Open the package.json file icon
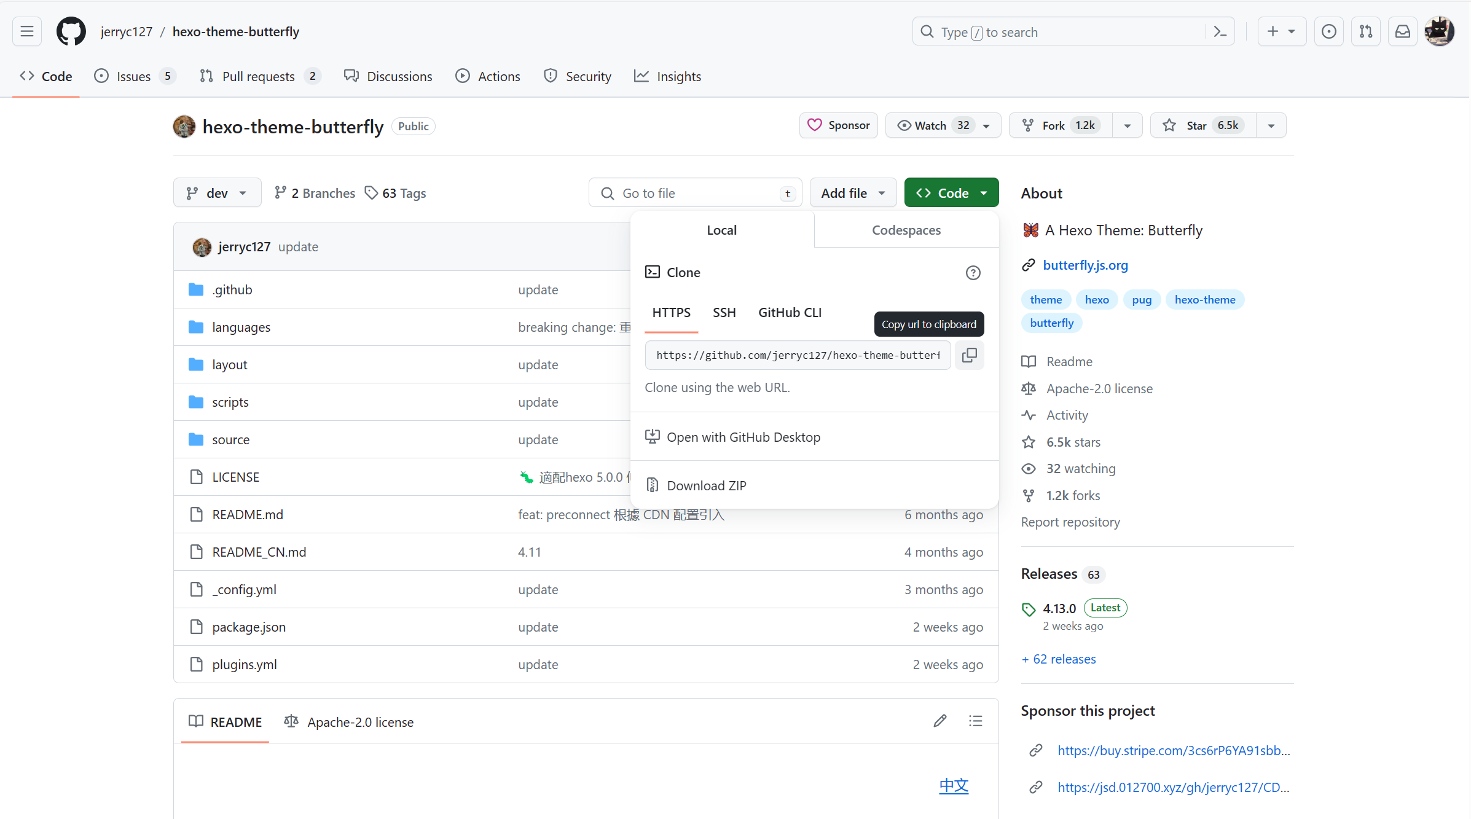The width and height of the screenshot is (1471, 819). (x=196, y=627)
